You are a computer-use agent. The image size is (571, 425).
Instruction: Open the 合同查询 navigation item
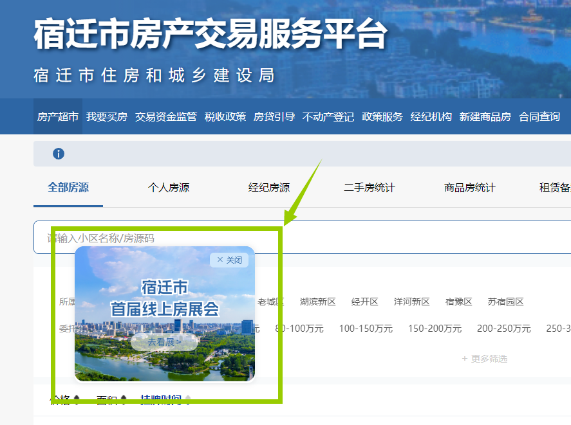539,116
